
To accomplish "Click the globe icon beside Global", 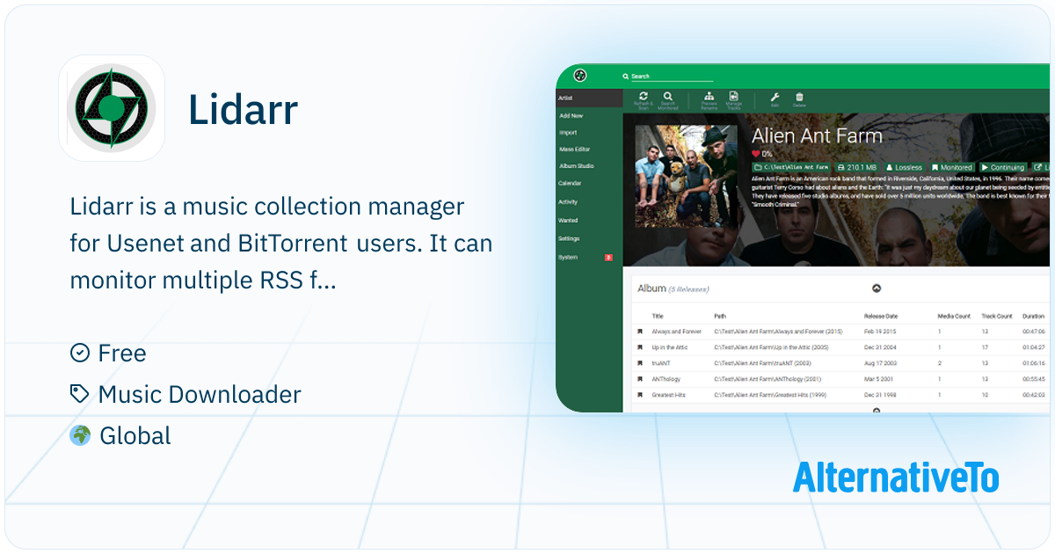I will pyautogui.click(x=80, y=435).
